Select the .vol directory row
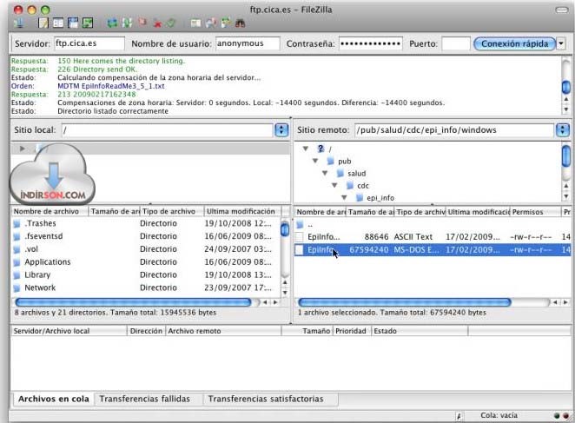The height and width of the screenshot is (423, 575). coord(146,248)
